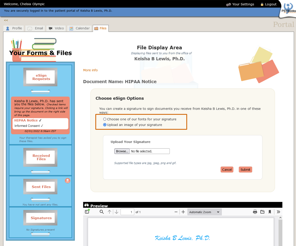Click the 'No Signatures present' message
The height and width of the screenshot is (246, 296).
coord(40,230)
